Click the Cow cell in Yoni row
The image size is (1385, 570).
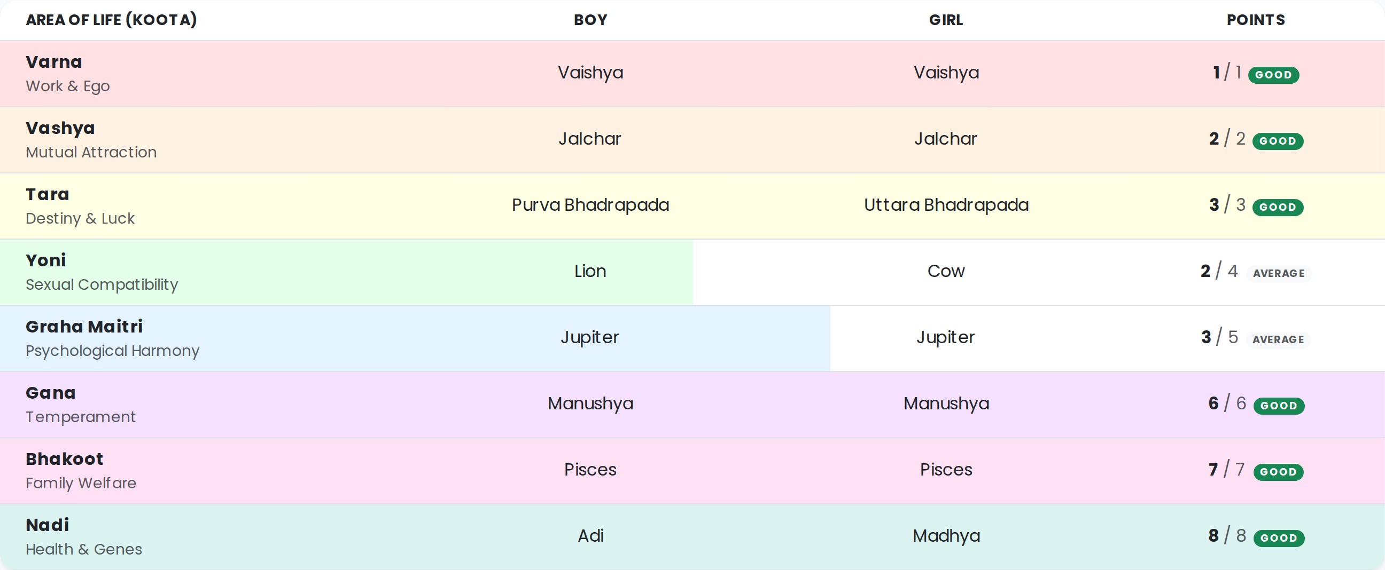click(x=946, y=271)
